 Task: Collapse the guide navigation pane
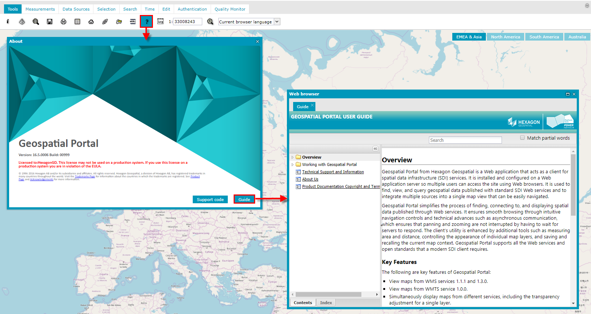(375, 148)
